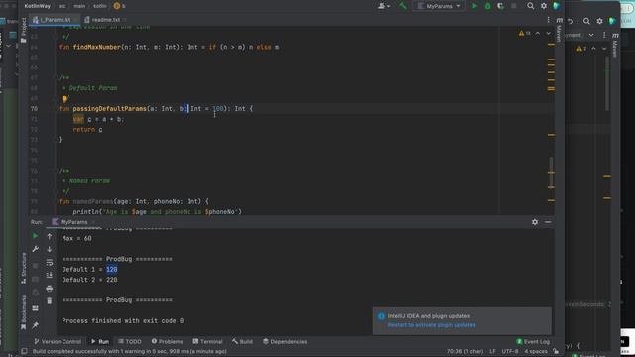Click background window's search magnifier icon

tap(586, 21)
